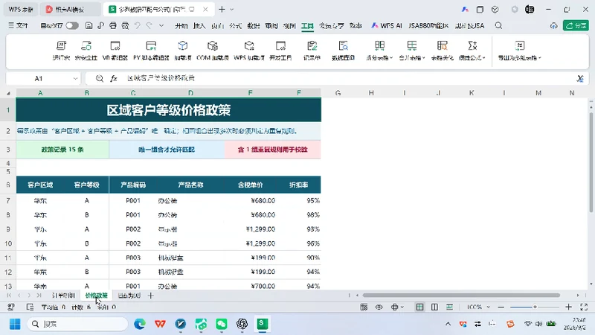Image resolution: width=595 pixels, height=335 pixels.
Task: Add a new worksheet with plus button
Action: pyautogui.click(x=151, y=296)
